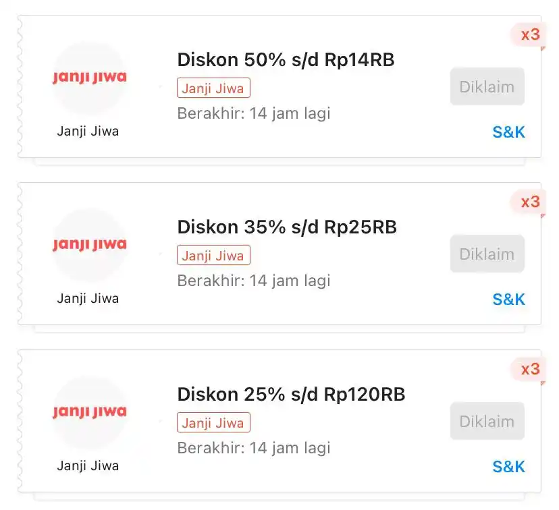Click Janji Jiwa logo on 50% voucher
Viewport: 559px width, 510px height.
click(90, 78)
